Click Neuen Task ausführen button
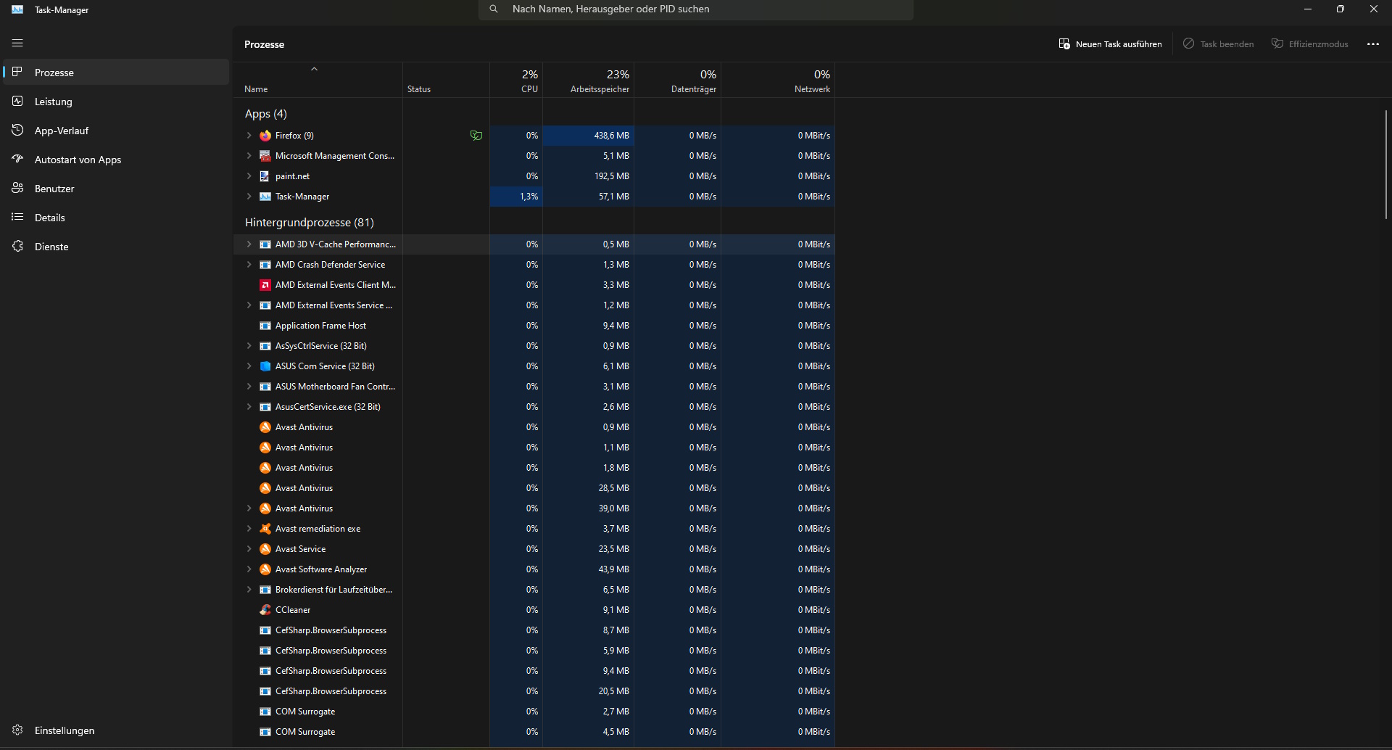 [x=1110, y=44]
